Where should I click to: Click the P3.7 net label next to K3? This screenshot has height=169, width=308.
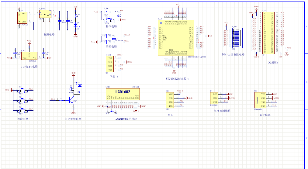pos(31,109)
